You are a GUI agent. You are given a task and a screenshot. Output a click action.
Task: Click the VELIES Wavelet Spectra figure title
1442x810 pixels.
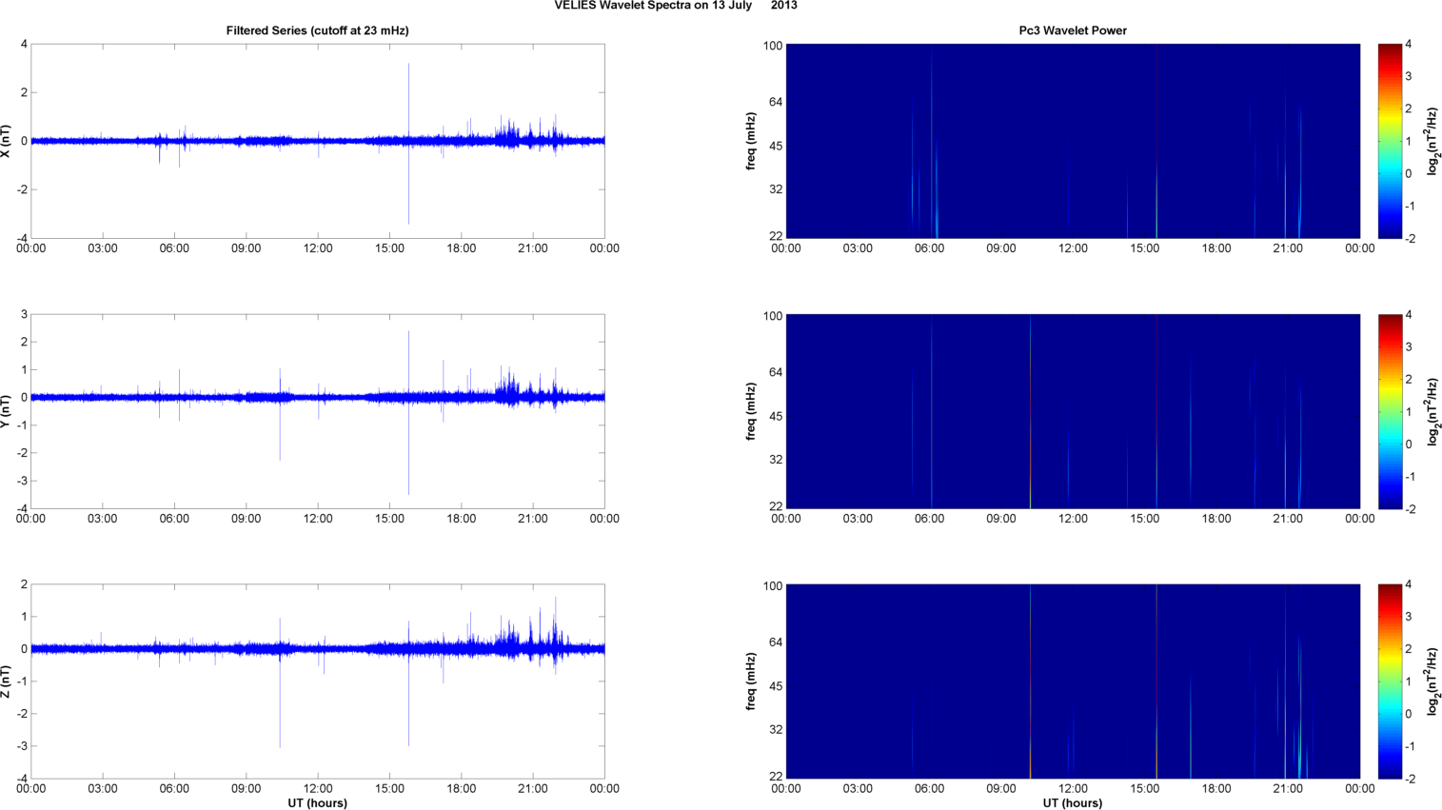coord(676,6)
